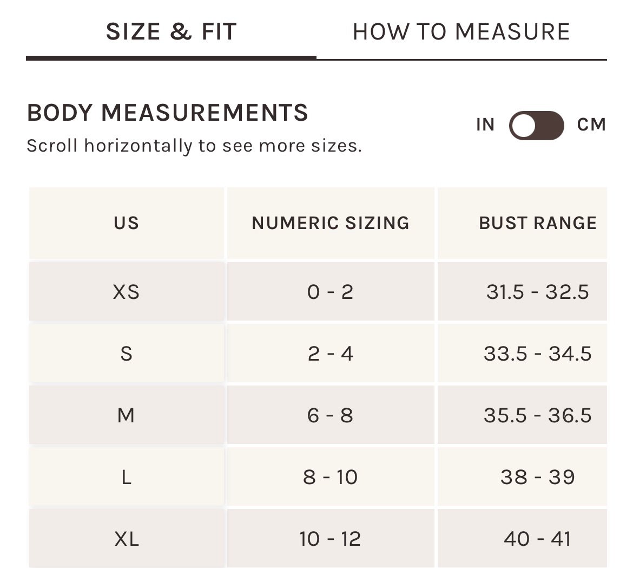The width and height of the screenshot is (633, 568).
Task: Switch to the SIZE & FIT tab
Action: [x=171, y=32]
